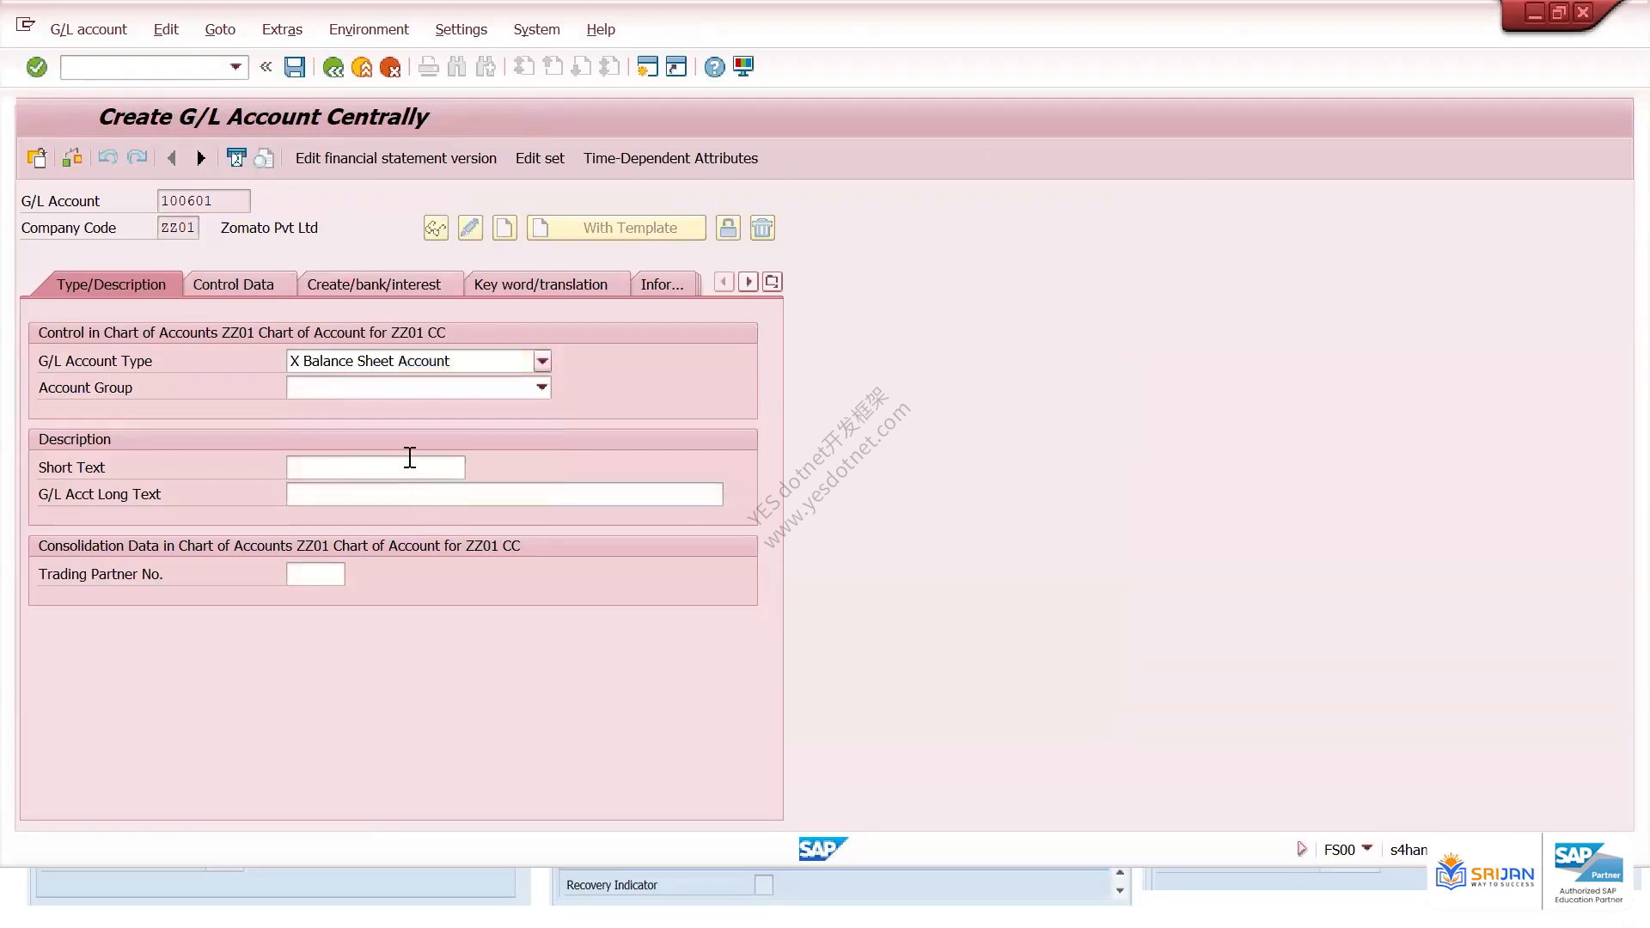Click the blue Help question mark icon
1650x928 pixels.
pos(714,67)
